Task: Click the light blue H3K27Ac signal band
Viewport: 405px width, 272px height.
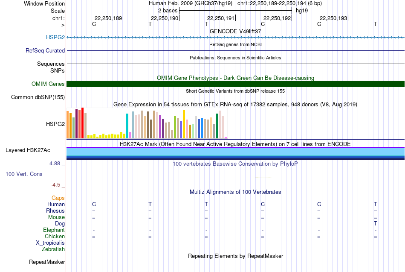Action: pos(235,152)
